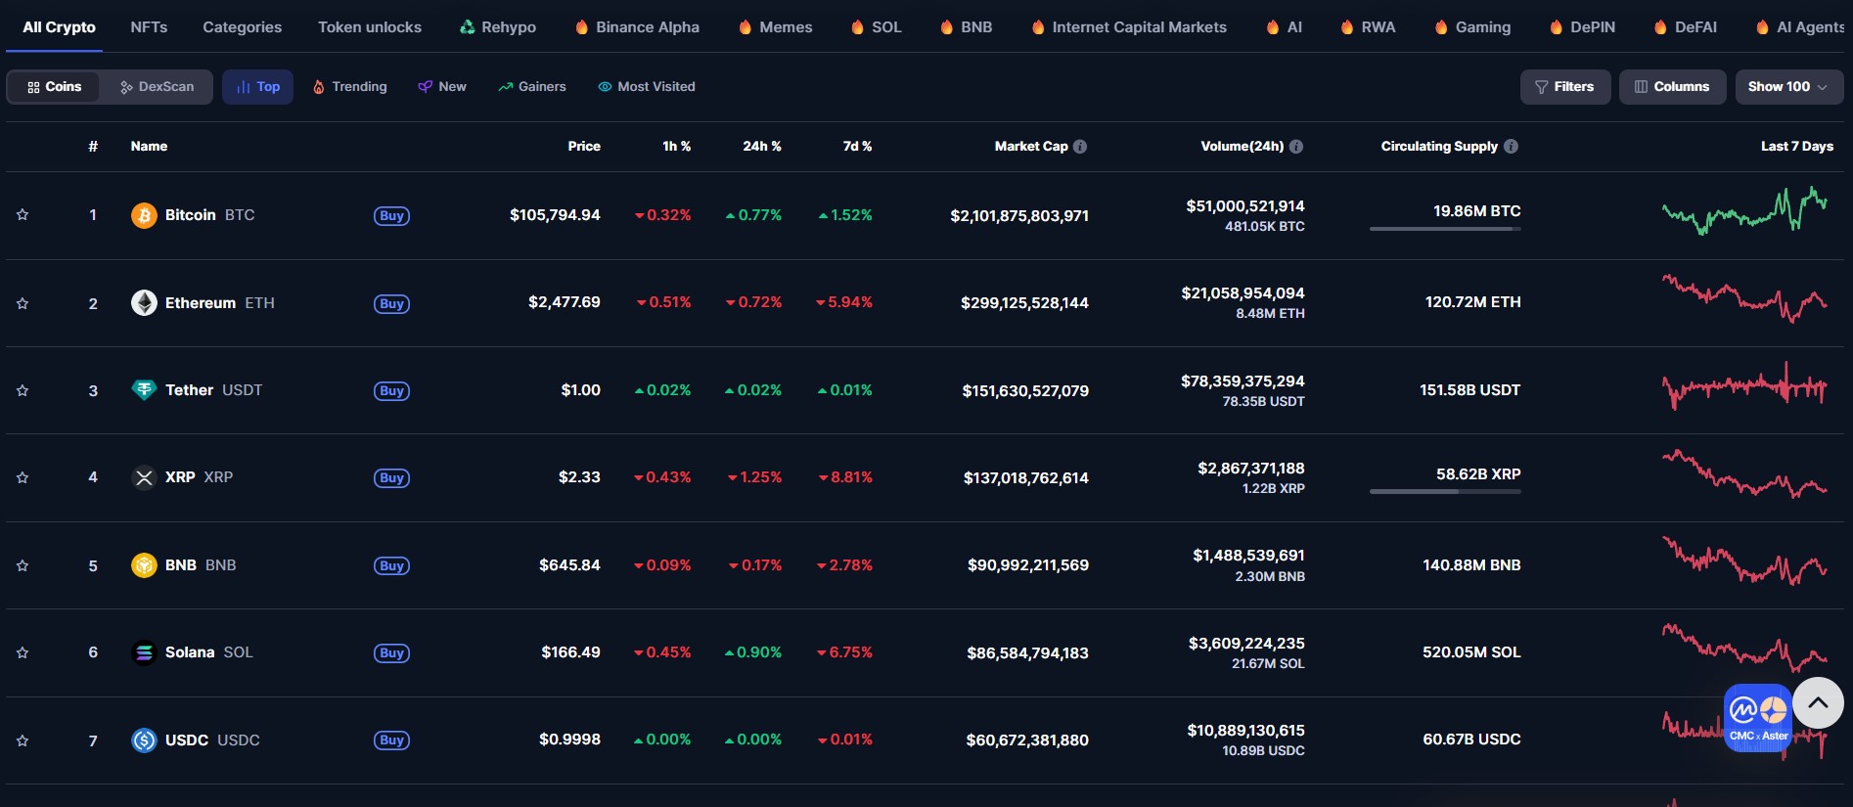
Task: Open Ethereum 7-day sparkline chart
Action: coord(1744,298)
